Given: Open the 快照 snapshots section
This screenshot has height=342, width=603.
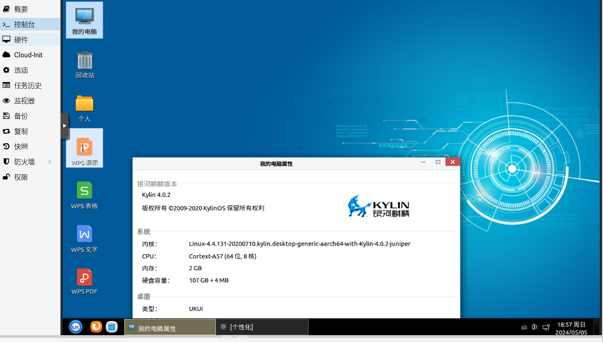Looking at the screenshot, I should 30,146.
